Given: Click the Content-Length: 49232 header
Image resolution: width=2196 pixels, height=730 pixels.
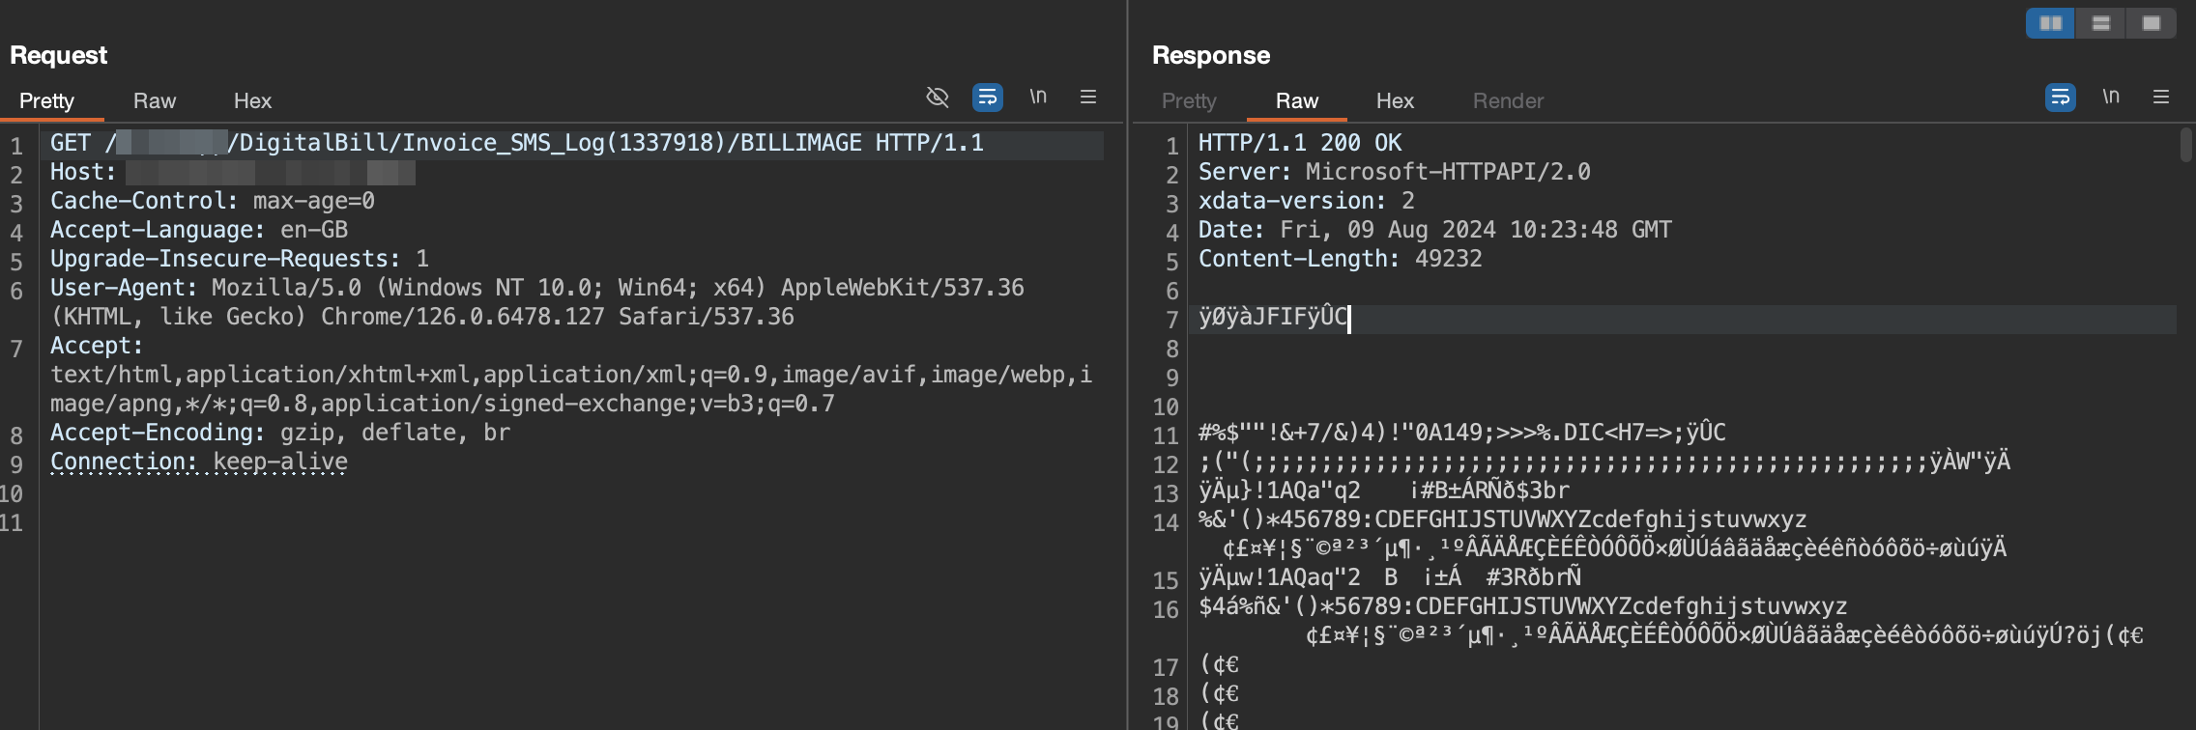Looking at the screenshot, I should coord(1341,259).
